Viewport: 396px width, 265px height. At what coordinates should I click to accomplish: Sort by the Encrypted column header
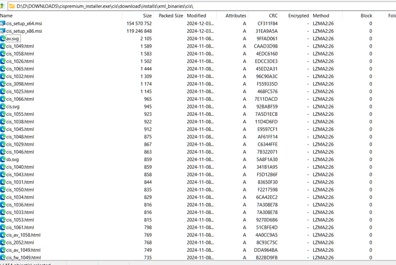[295, 15]
